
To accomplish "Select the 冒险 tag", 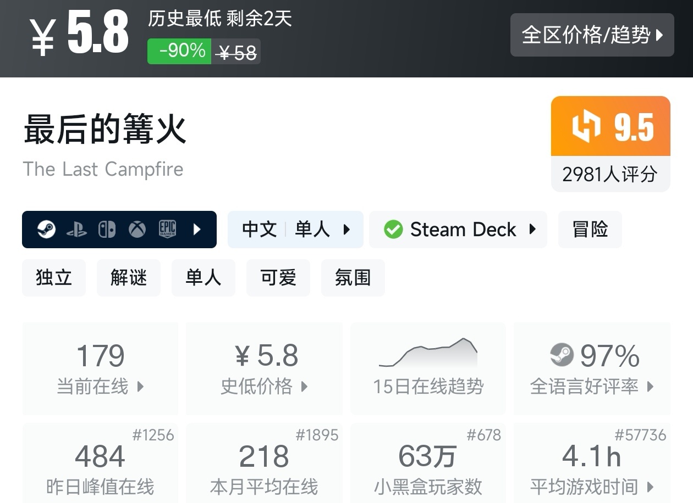I will [x=590, y=229].
